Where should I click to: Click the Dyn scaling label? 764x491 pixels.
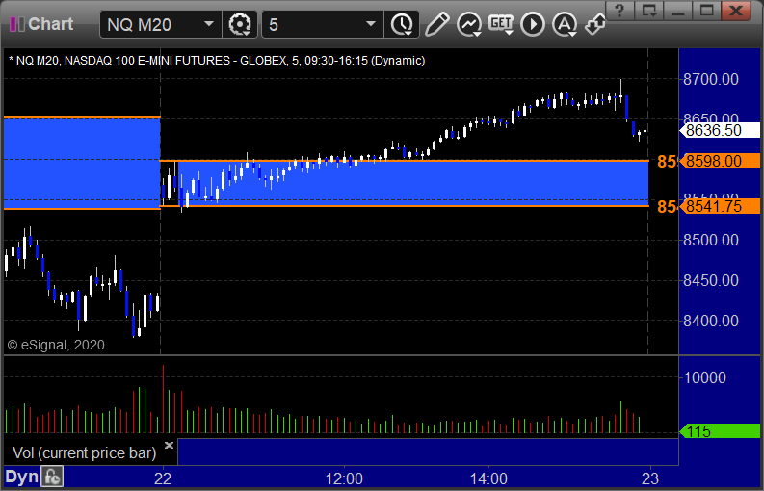(x=21, y=477)
